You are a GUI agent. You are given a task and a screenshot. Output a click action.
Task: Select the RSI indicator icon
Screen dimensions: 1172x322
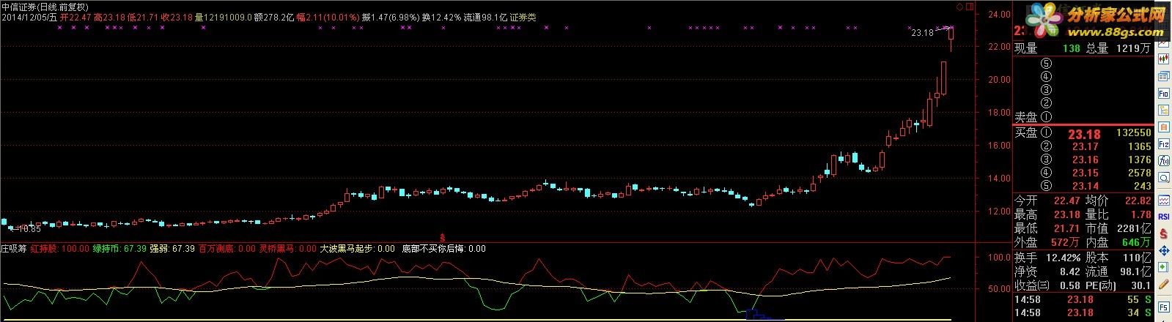1163,217
